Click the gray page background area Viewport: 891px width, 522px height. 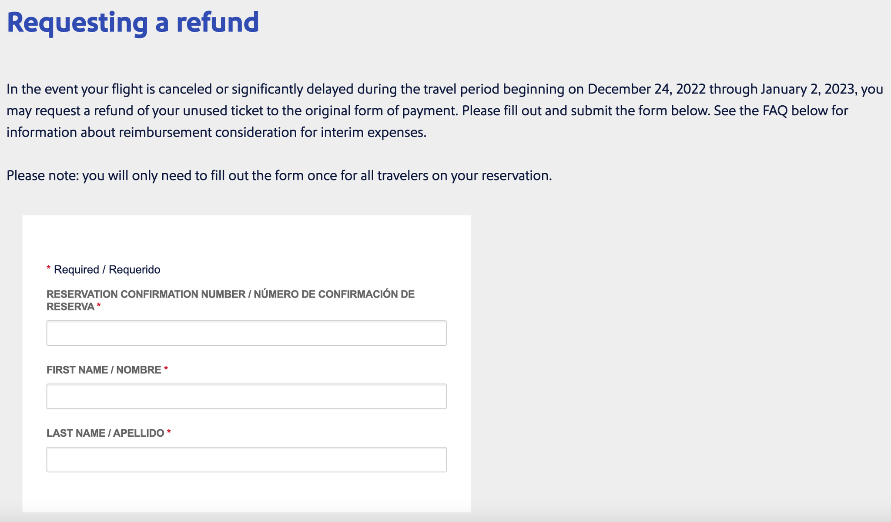click(696, 348)
